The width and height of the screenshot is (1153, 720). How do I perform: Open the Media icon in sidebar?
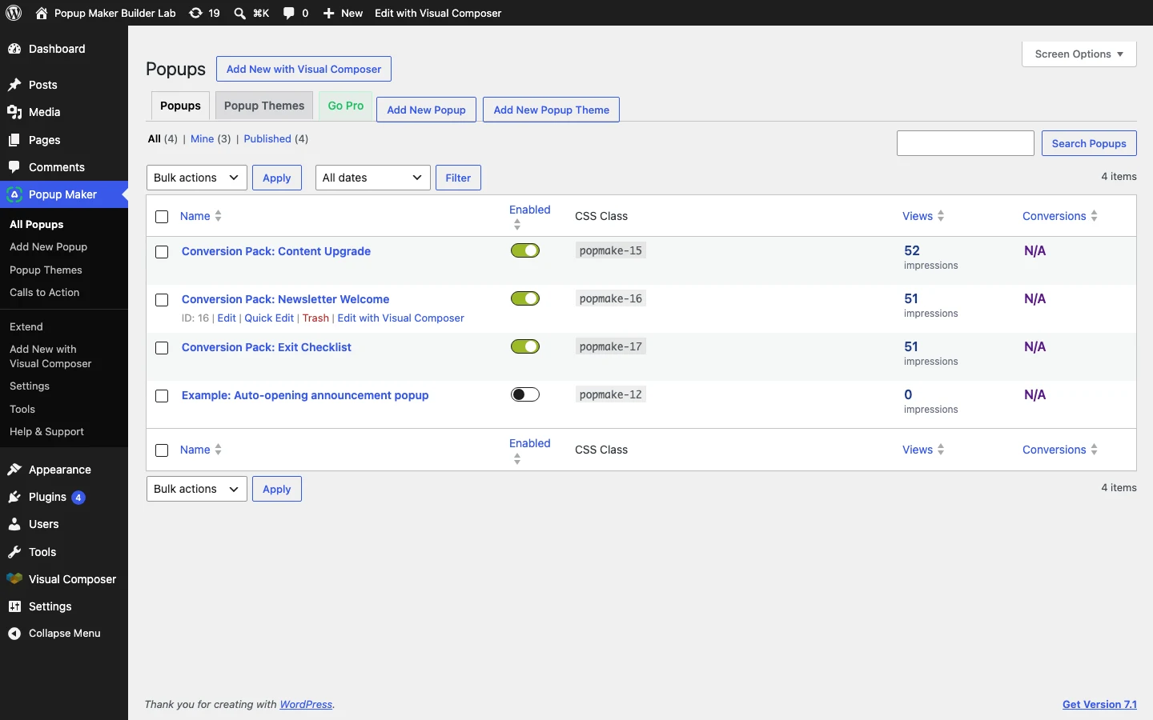click(x=14, y=112)
